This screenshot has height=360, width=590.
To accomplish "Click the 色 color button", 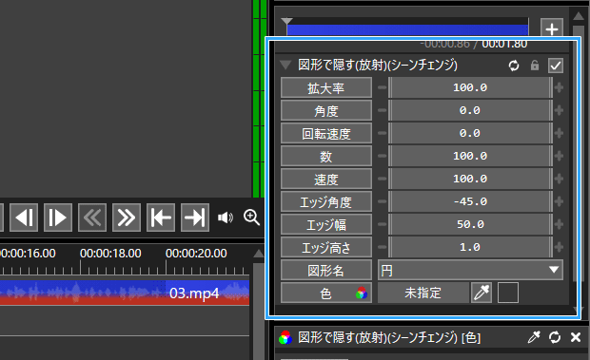I will tap(326, 293).
